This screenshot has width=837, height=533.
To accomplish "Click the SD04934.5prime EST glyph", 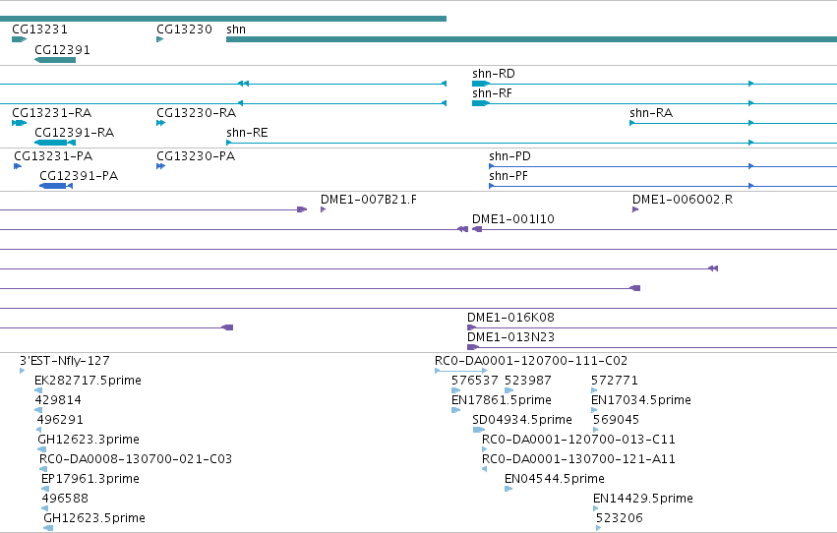I will tap(479, 430).
